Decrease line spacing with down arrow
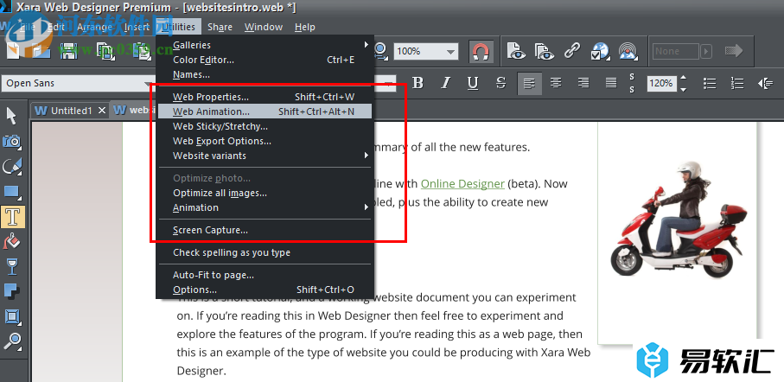784x382 pixels. click(x=683, y=89)
